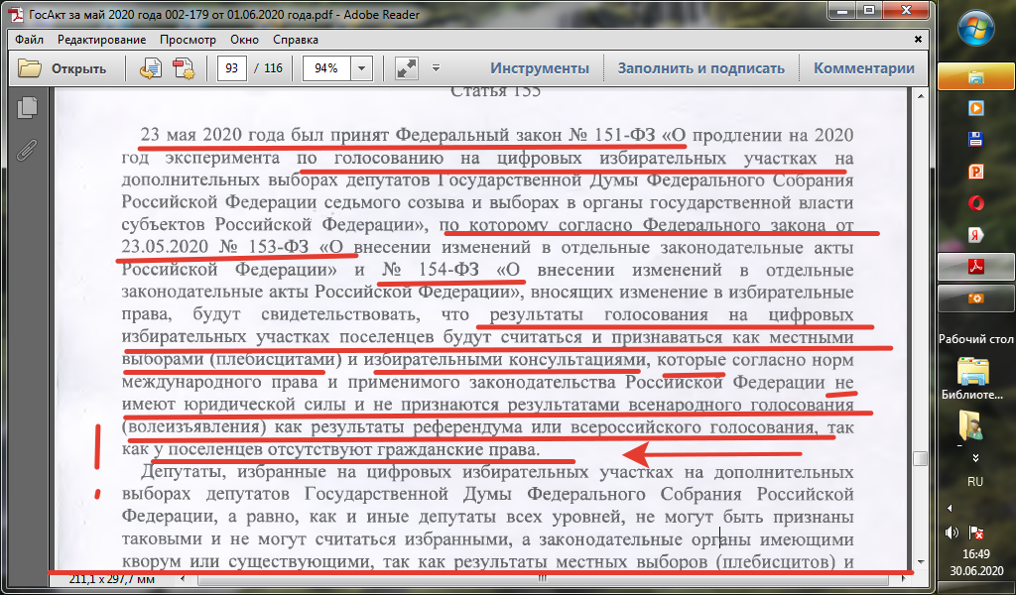
Task: Click the orange camera app taskbar icon
Action: (x=976, y=297)
